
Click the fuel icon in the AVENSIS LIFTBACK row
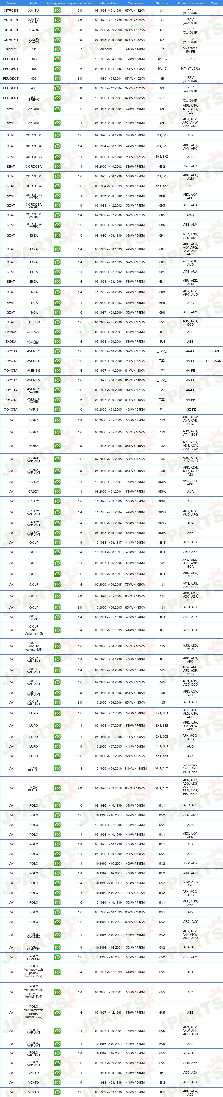click(57, 361)
